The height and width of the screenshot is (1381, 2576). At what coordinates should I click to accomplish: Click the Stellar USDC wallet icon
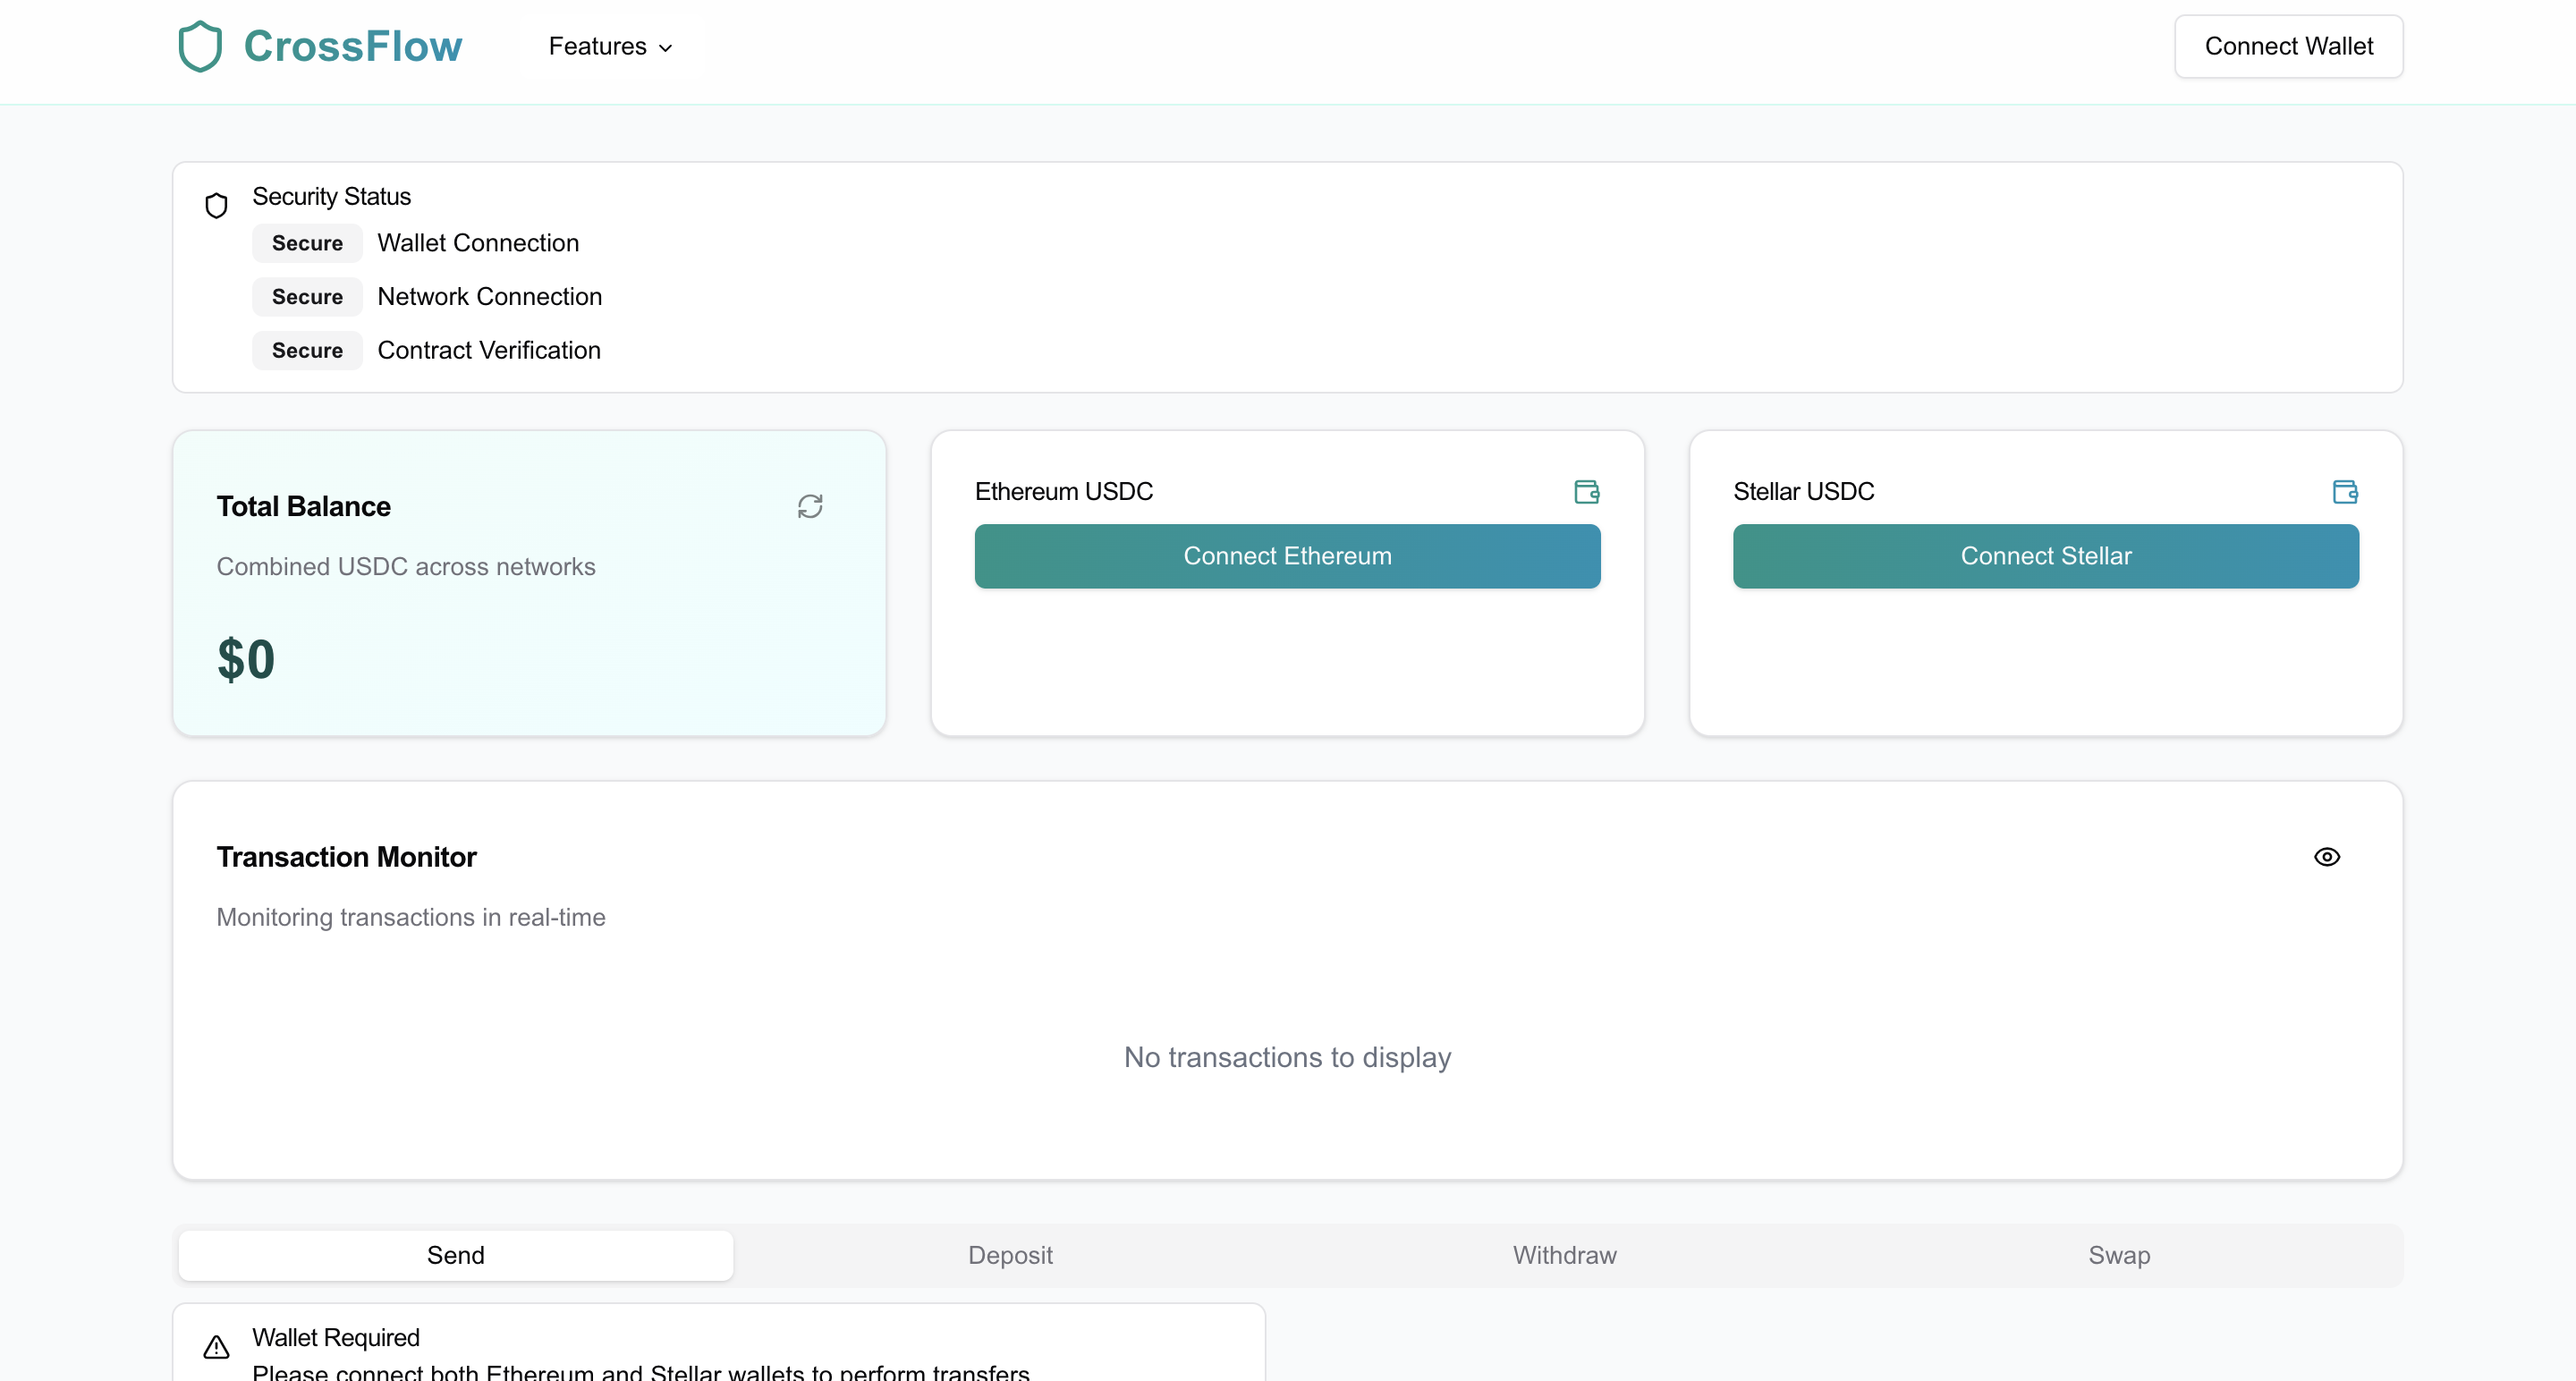point(2344,491)
